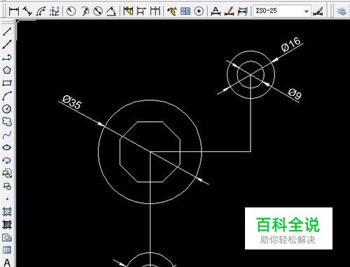350x267 pixels.
Task: Select the Construction Line tool
Action: click(x=7, y=44)
